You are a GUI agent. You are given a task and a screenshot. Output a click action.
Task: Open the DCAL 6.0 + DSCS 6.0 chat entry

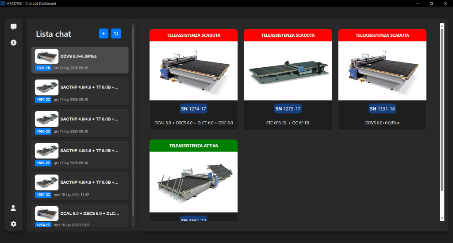tap(80, 216)
